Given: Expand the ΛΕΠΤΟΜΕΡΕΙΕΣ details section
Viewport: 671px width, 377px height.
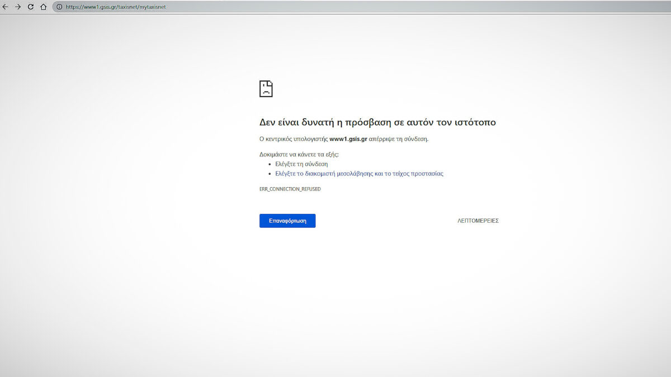Looking at the screenshot, I should coord(478,221).
